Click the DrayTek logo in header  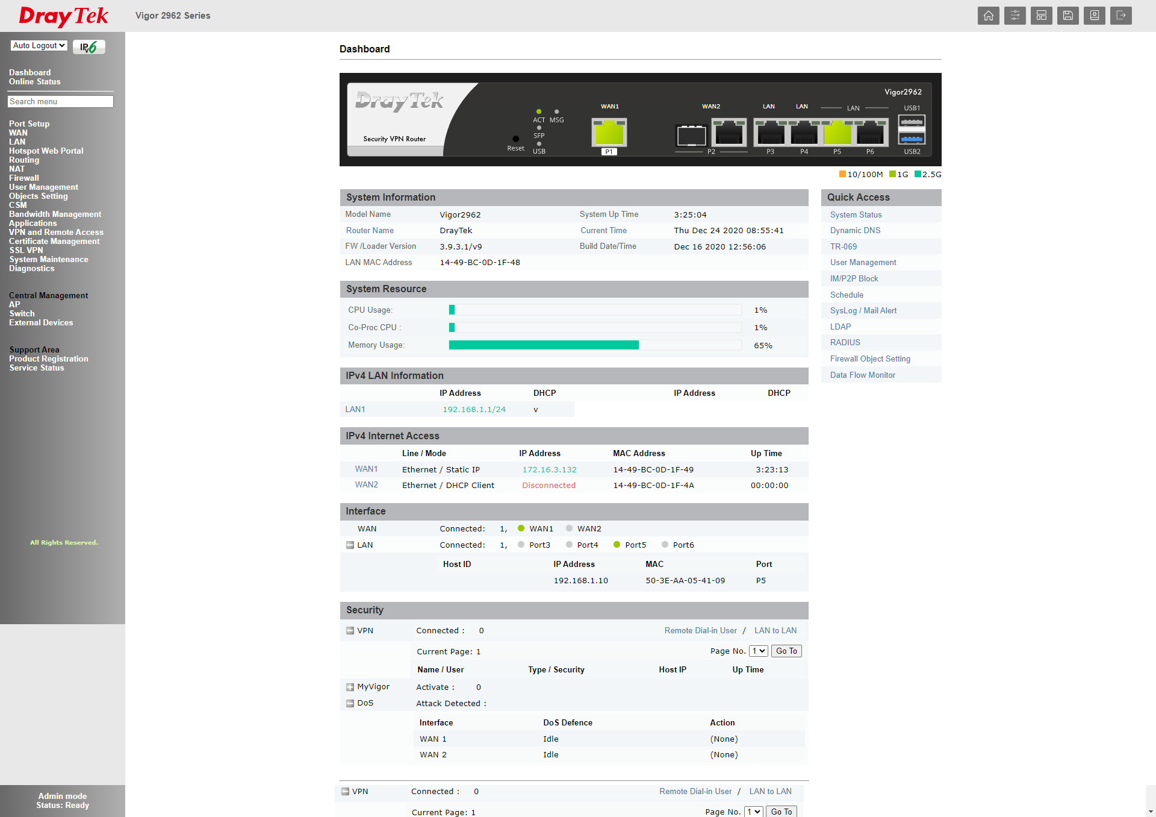63,16
